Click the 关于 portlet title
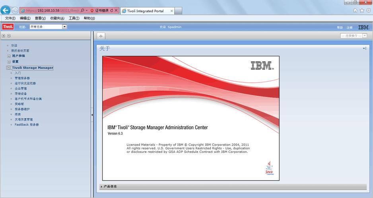Viewport: 373px width, 198px height. click(105, 49)
